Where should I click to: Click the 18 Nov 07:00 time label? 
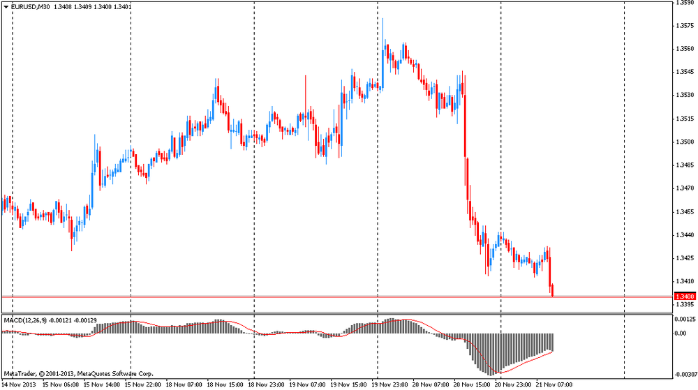(x=184, y=384)
